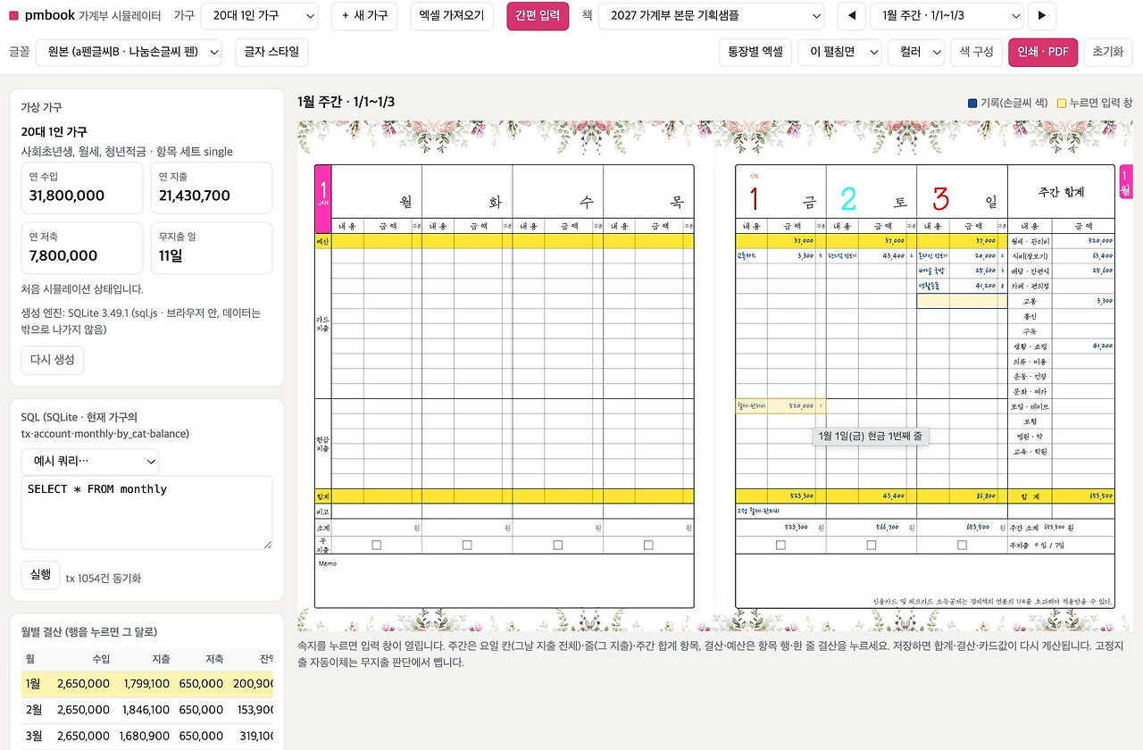The height and width of the screenshot is (750, 1143).
Task: Open 색 구성 color settings
Action: [976, 52]
